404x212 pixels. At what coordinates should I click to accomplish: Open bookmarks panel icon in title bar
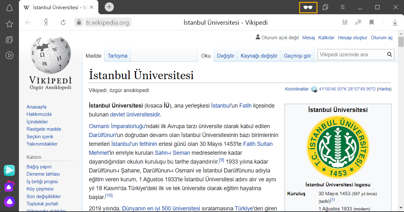(x=325, y=7)
